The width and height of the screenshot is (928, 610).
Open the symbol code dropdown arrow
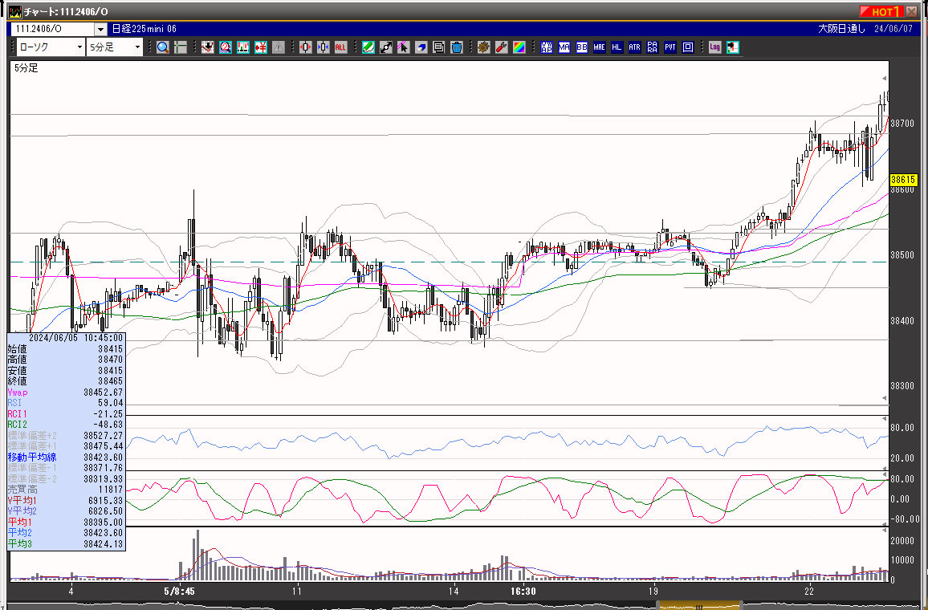click(x=100, y=29)
